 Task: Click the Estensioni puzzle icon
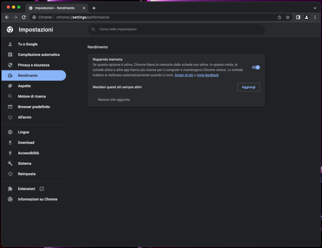[10, 189]
